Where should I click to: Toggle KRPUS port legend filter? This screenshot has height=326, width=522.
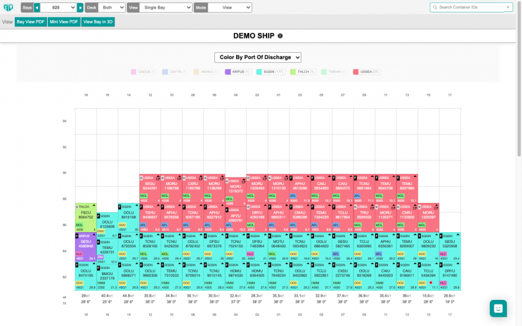coord(238,72)
